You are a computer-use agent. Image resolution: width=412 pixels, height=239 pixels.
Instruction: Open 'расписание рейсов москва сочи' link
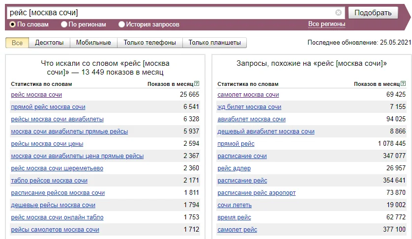58,193
